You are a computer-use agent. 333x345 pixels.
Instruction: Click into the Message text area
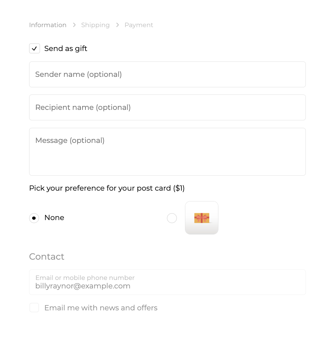[167, 152]
